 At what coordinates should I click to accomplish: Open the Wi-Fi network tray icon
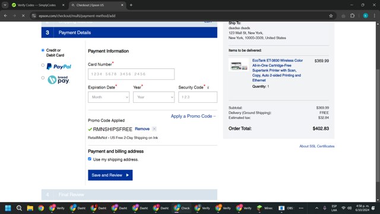pos(343,208)
